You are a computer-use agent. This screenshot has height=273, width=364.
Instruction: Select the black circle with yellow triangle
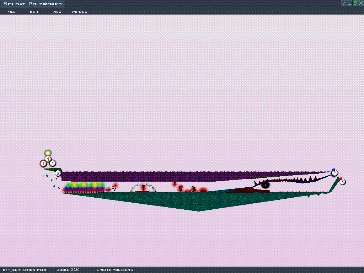coord(265,185)
